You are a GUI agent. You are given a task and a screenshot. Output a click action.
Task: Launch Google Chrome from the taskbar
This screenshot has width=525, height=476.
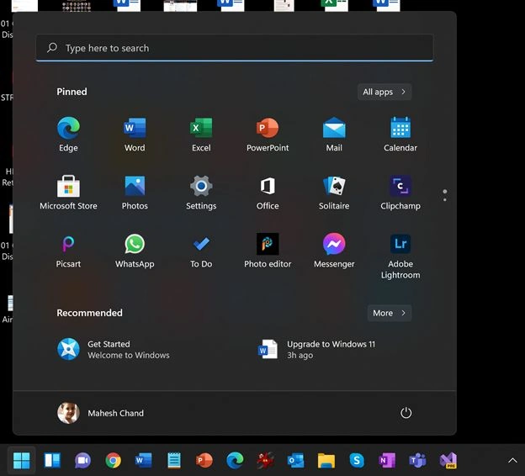114,460
